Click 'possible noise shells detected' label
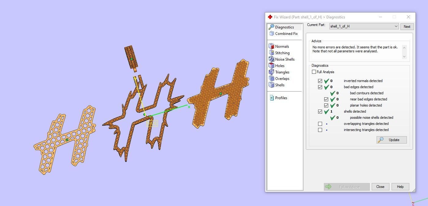This screenshot has width=428, height=206. [371, 118]
